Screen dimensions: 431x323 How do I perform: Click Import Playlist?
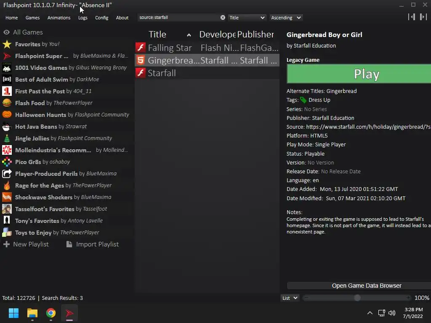(93, 244)
